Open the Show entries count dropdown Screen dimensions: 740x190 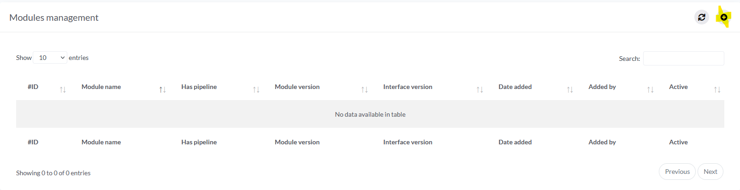pyautogui.click(x=50, y=58)
